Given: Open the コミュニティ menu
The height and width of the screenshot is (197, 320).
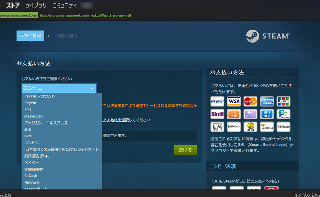Looking at the screenshot, I should (x=64, y=6).
